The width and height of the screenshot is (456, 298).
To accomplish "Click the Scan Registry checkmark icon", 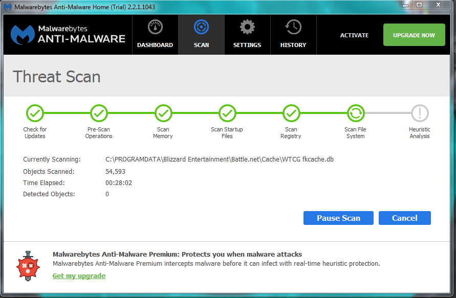I will coord(291,113).
